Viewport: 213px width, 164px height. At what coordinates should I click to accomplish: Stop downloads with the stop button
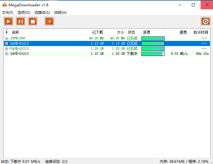pyautogui.click(x=33, y=21)
